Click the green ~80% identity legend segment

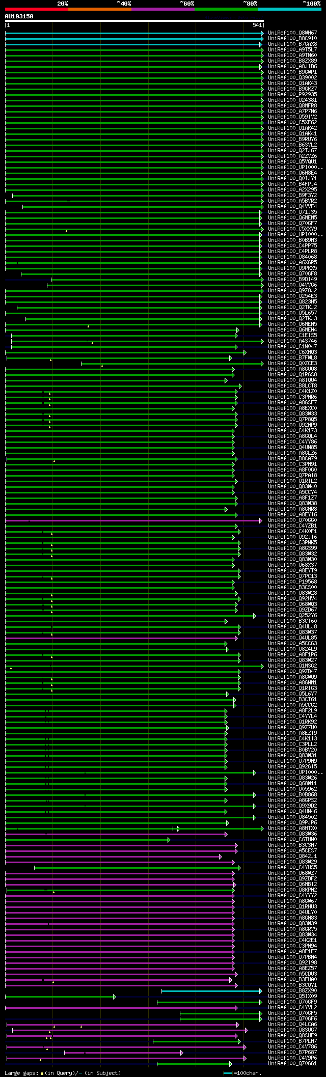point(226,9)
